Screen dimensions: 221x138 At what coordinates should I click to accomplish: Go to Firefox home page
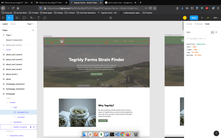point(18,8)
